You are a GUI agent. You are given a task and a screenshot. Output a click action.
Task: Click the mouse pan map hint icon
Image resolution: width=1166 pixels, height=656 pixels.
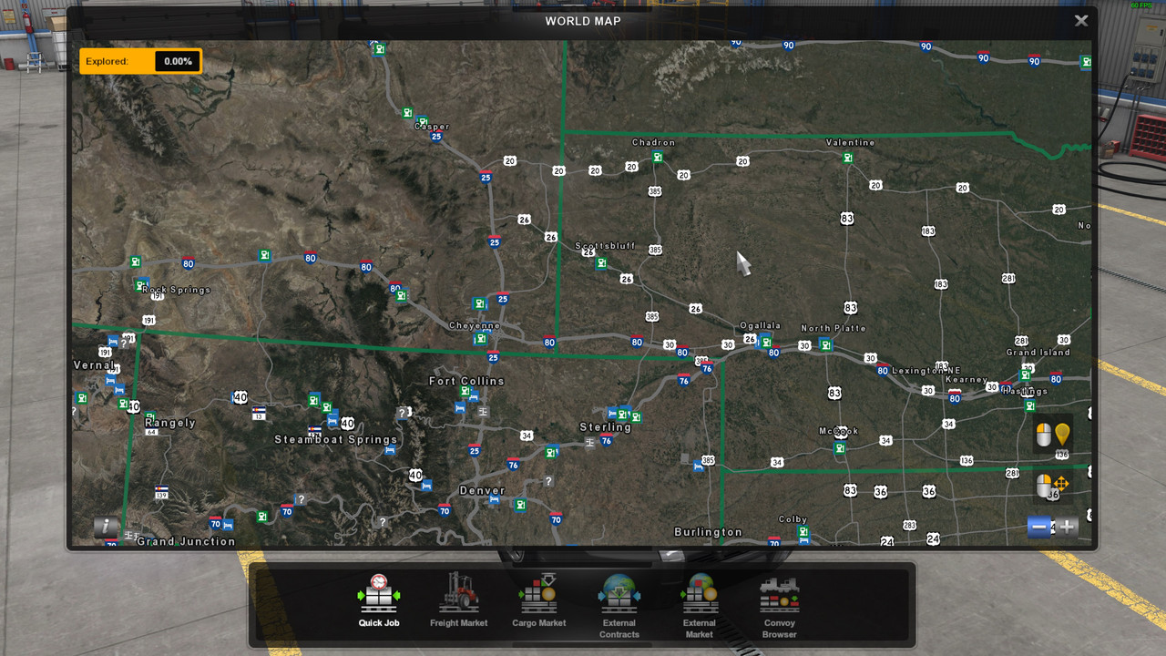(x=1053, y=485)
